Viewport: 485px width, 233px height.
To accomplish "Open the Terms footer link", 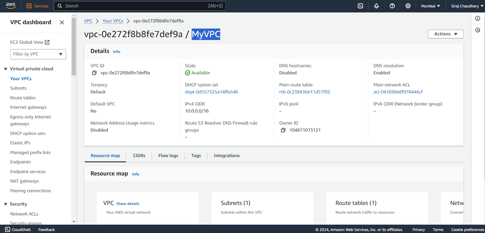I will click(x=438, y=230).
